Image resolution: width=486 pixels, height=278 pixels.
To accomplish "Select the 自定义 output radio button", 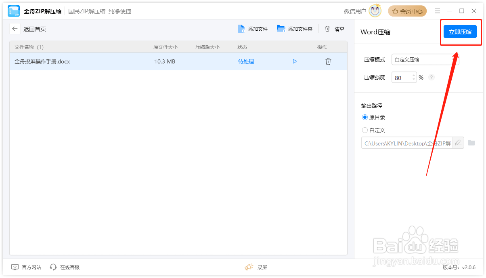I will (364, 130).
